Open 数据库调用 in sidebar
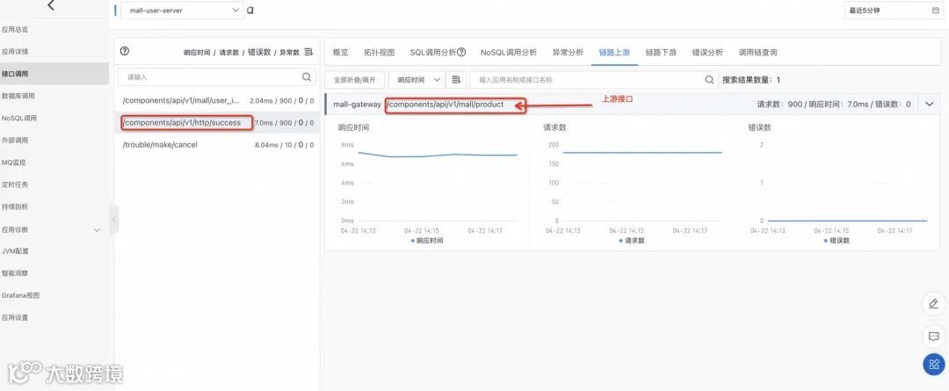The height and width of the screenshot is (391, 949). pos(18,96)
